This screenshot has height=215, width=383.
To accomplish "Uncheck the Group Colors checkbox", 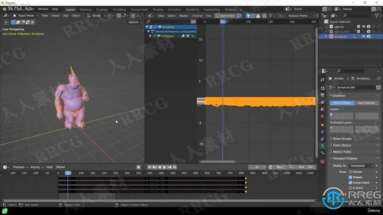I will point(350,183).
